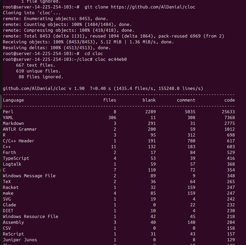Click the ANTLR Grammar language name
The width and height of the screenshot is (246, 245).
[20, 129]
